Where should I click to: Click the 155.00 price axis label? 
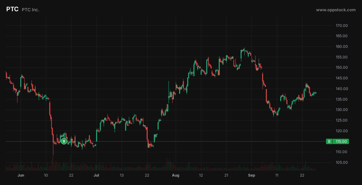tap(342, 57)
